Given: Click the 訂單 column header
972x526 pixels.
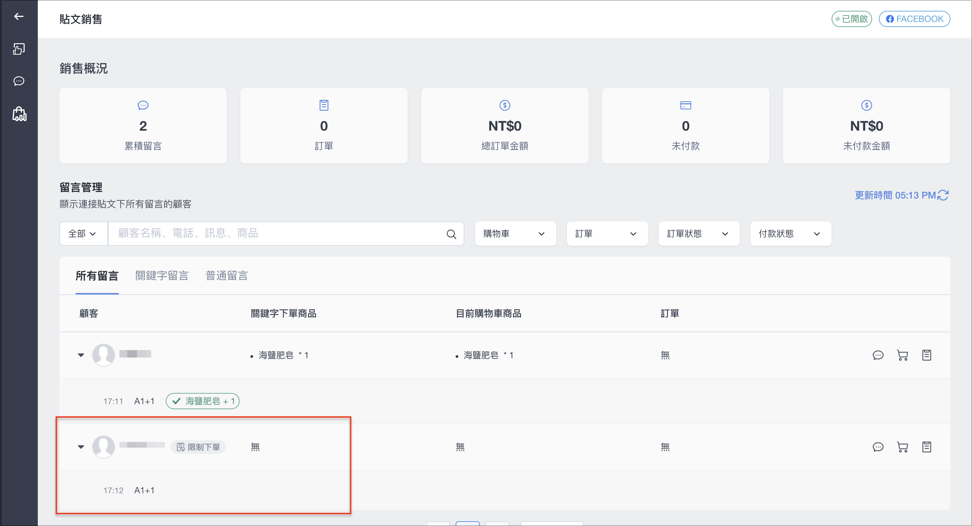Looking at the screenshot, I should click(x=670, y=314).
